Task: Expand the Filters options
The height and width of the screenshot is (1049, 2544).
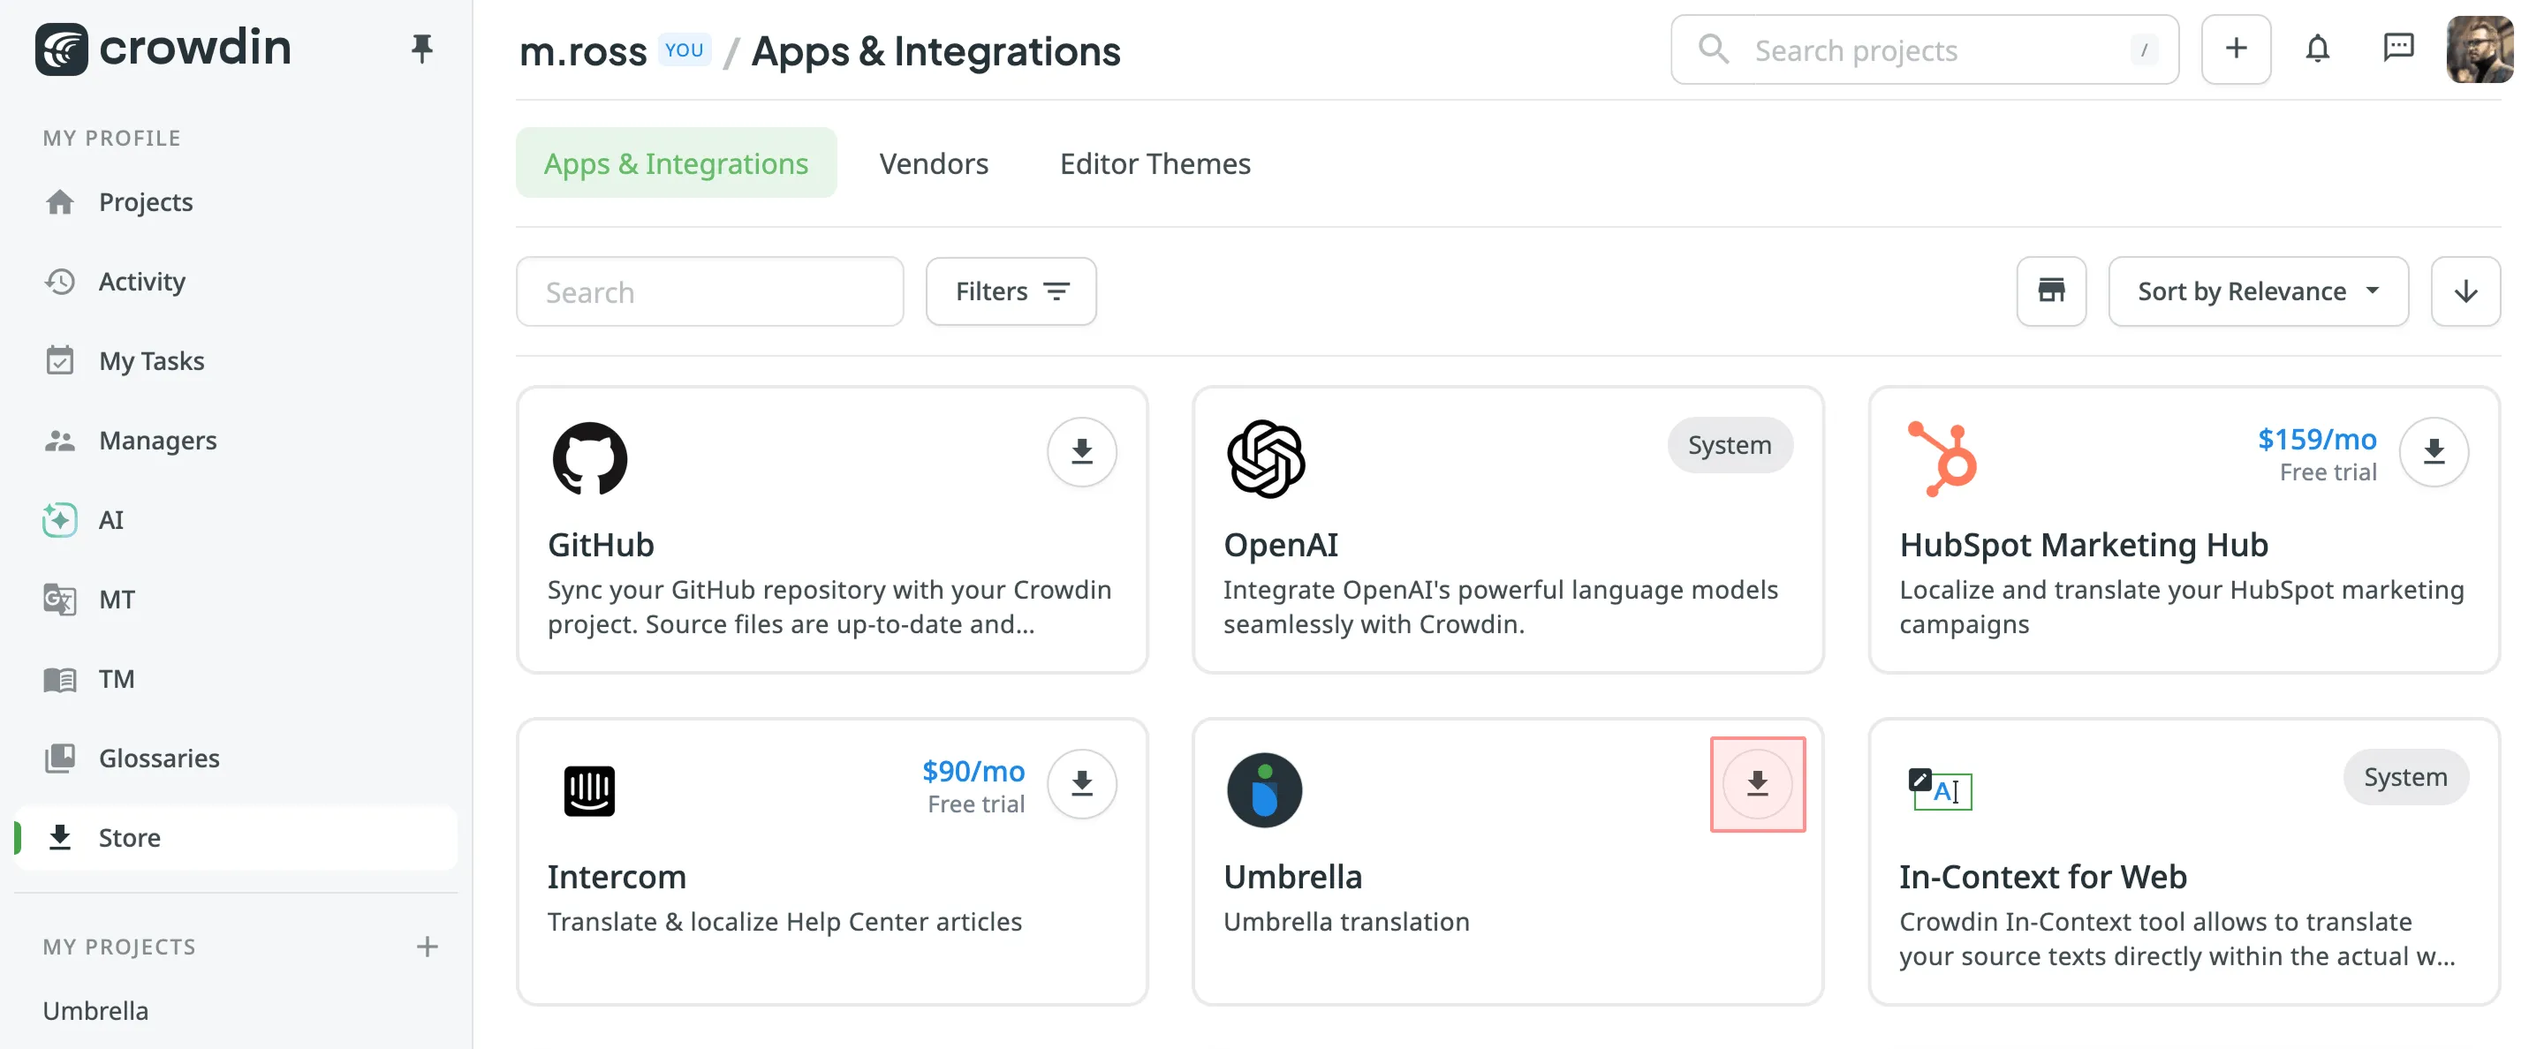Action: (x=1011, y=291)
